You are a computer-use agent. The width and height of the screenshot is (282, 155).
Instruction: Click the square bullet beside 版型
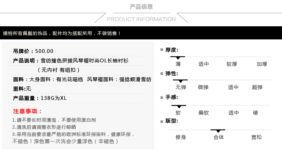(162, 122)
